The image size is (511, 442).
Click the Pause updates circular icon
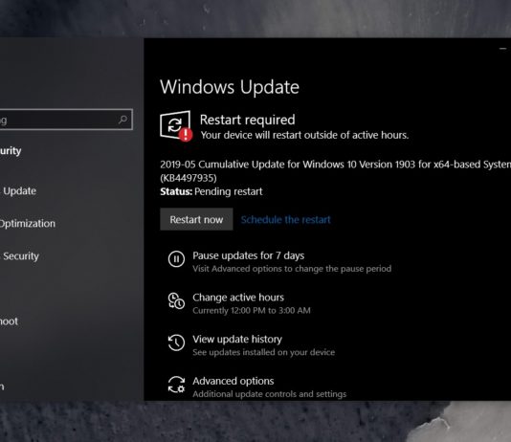pyautogui.click(x=176, y=259)
